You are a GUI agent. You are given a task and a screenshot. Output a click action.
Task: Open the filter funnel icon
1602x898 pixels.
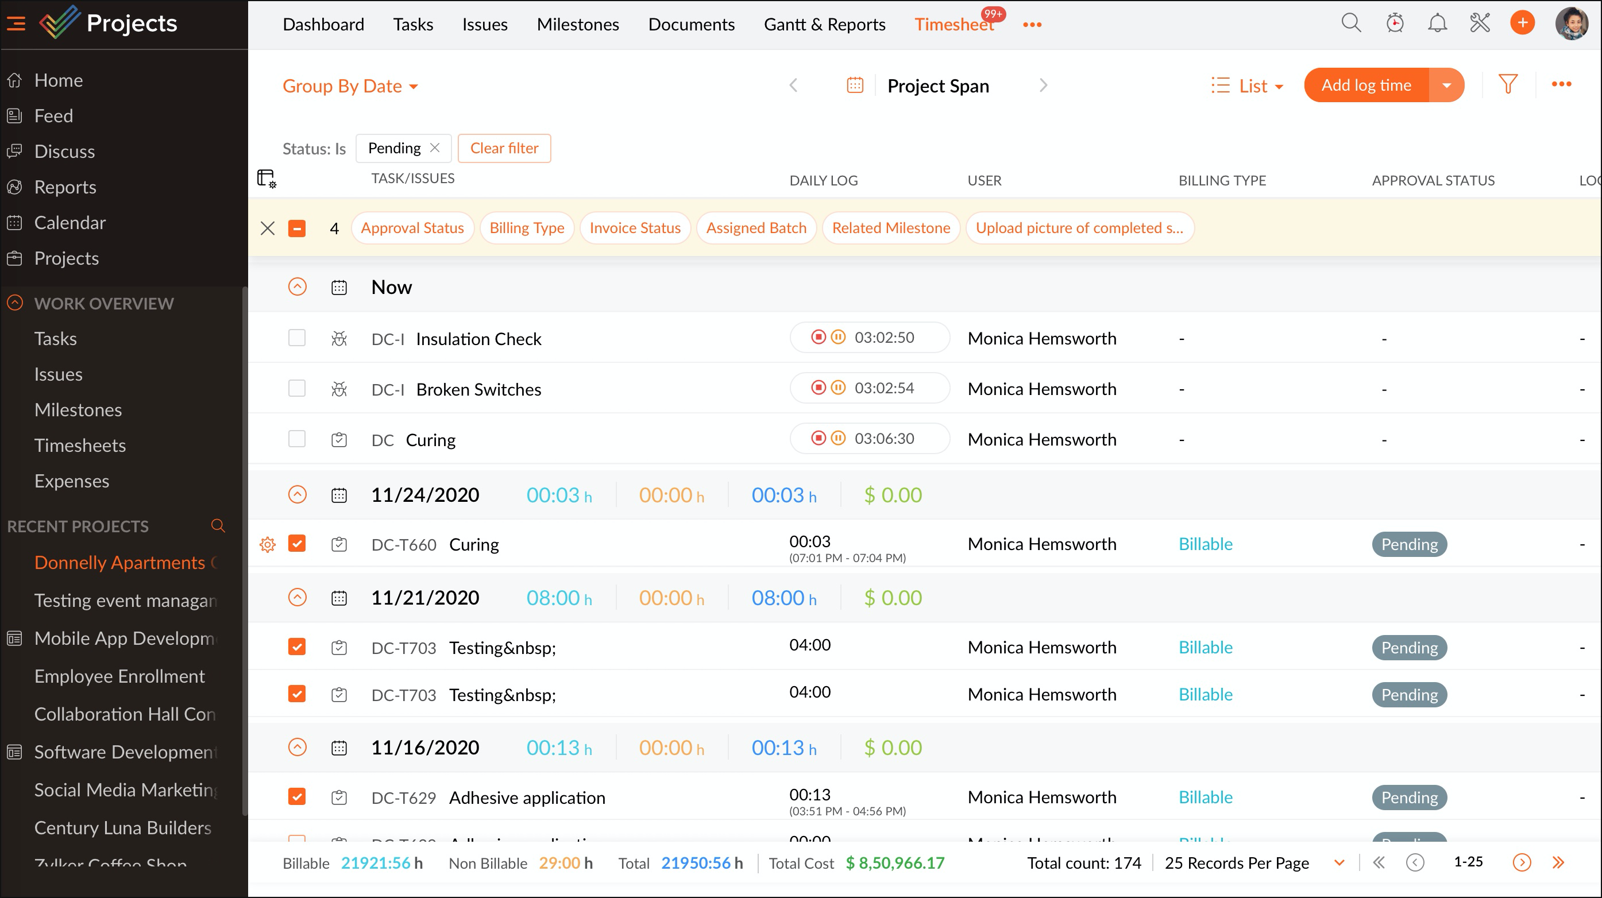(x=1507, y=84)
